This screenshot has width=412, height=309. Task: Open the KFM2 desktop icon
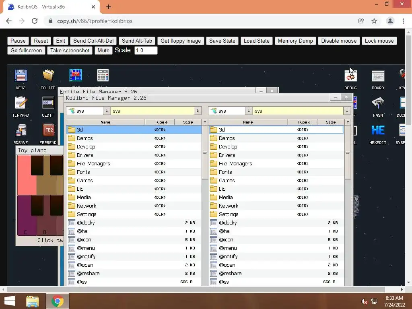pos(21,79)
